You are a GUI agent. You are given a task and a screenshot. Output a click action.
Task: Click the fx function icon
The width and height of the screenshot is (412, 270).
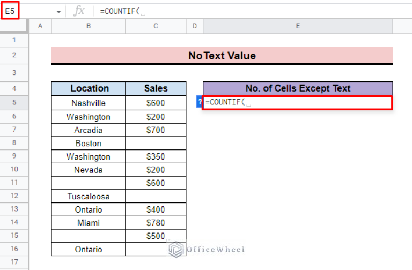pos(79,11)
